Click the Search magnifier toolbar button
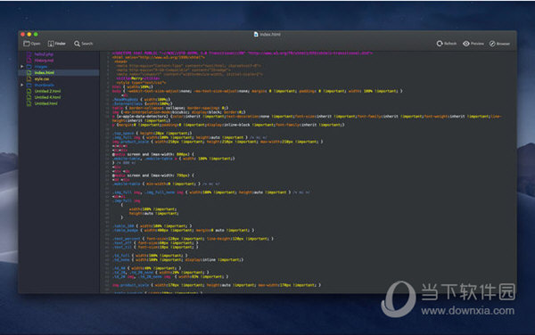Screen dimensions: 535x335 [83, 44]
